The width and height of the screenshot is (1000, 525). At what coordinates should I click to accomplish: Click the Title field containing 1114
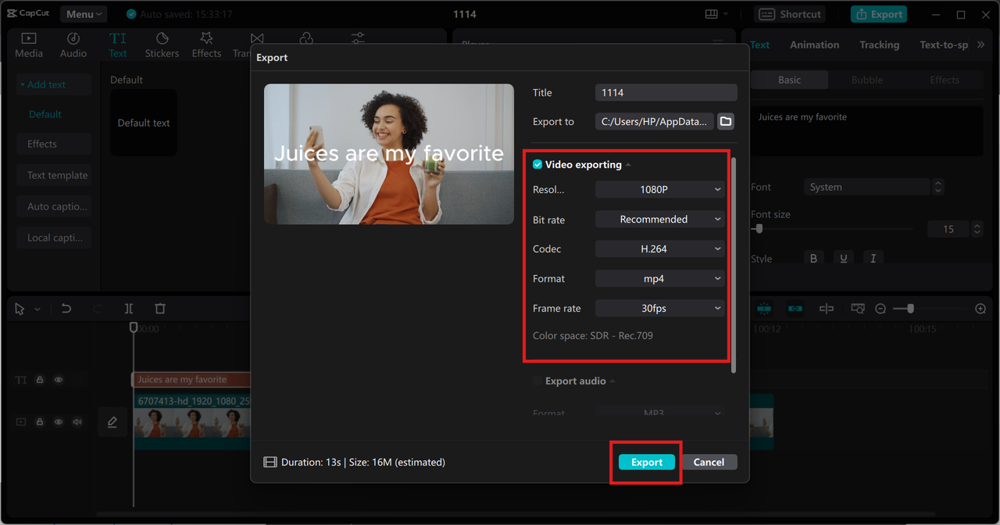pos(665,92)
